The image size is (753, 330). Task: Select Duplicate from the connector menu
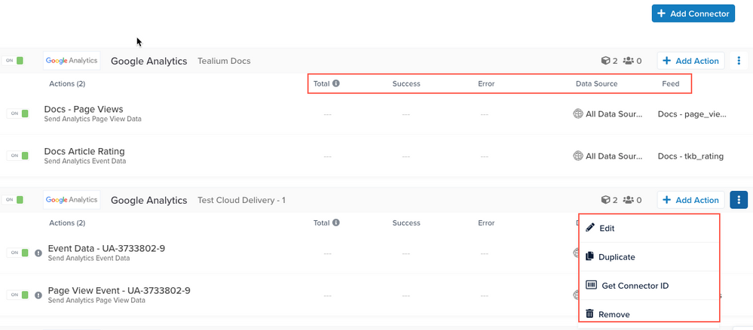[x=616, y=257]
